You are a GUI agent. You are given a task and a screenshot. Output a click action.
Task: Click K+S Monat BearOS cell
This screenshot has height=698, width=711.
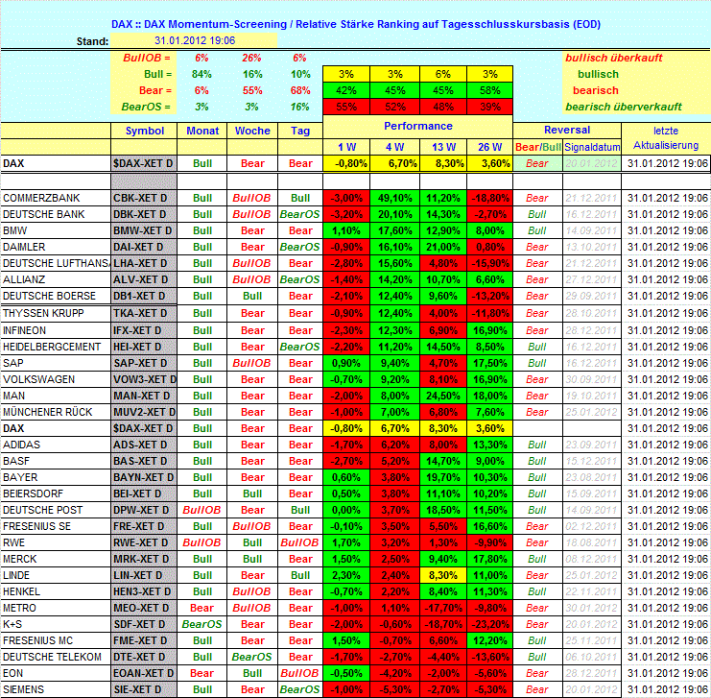pyautogui.click(x=202, y=624)
